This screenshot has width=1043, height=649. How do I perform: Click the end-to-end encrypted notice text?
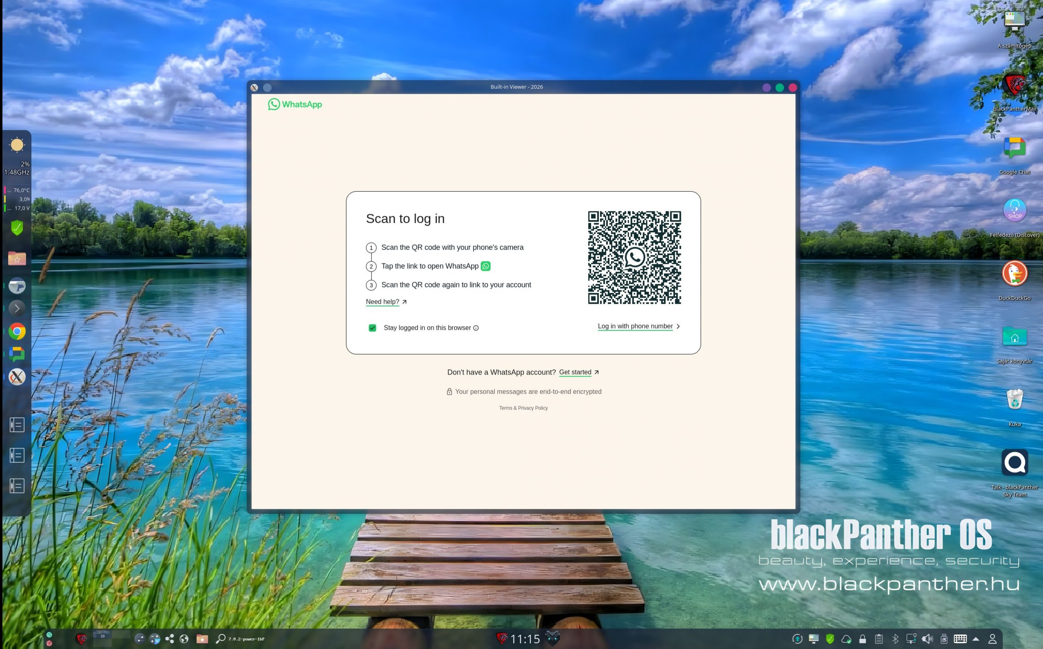click(x=528, y=391)
